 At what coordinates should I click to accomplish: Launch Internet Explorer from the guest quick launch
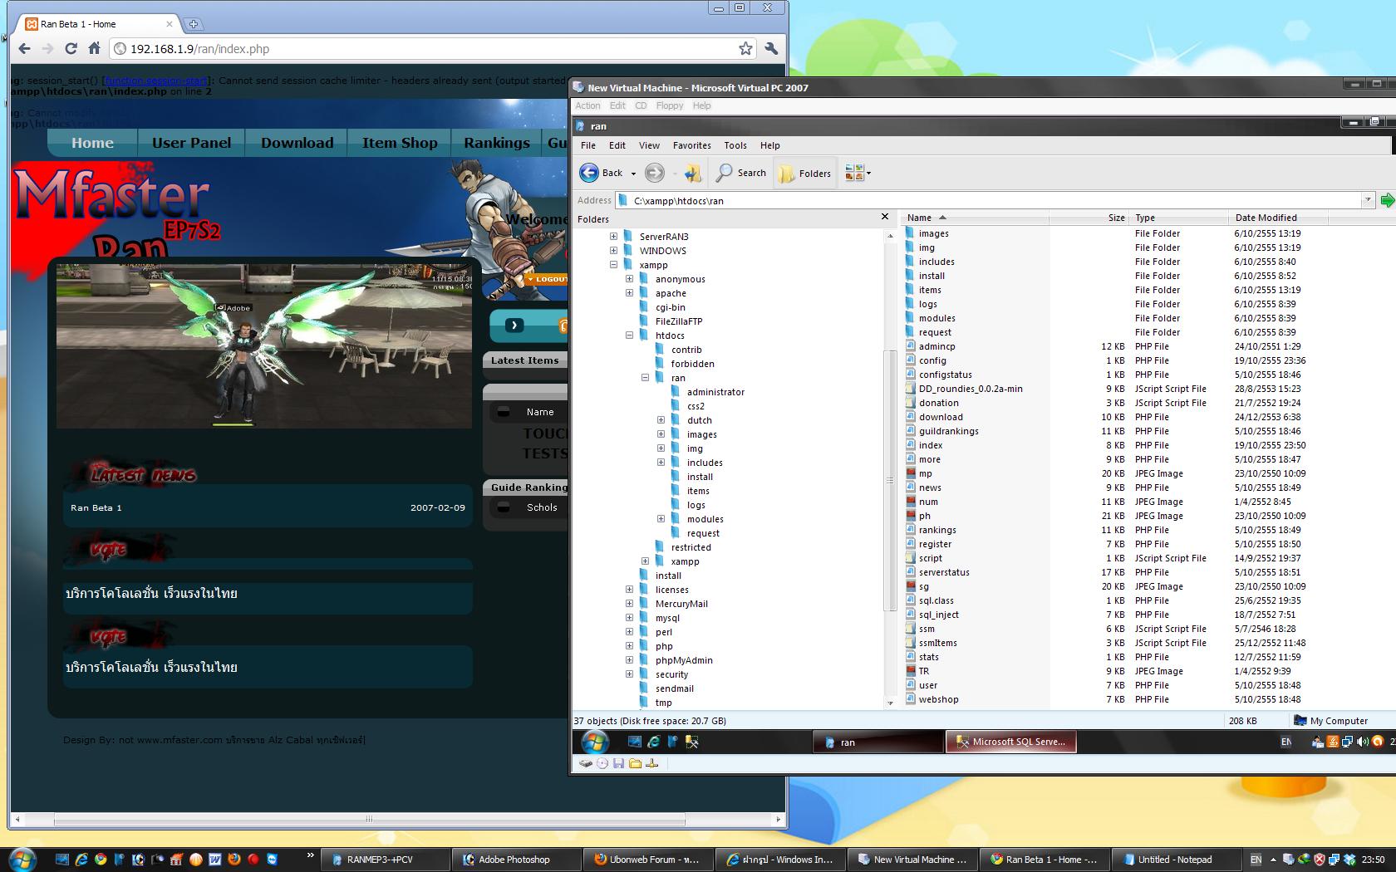pyautogui.click(x=654, y=742)
